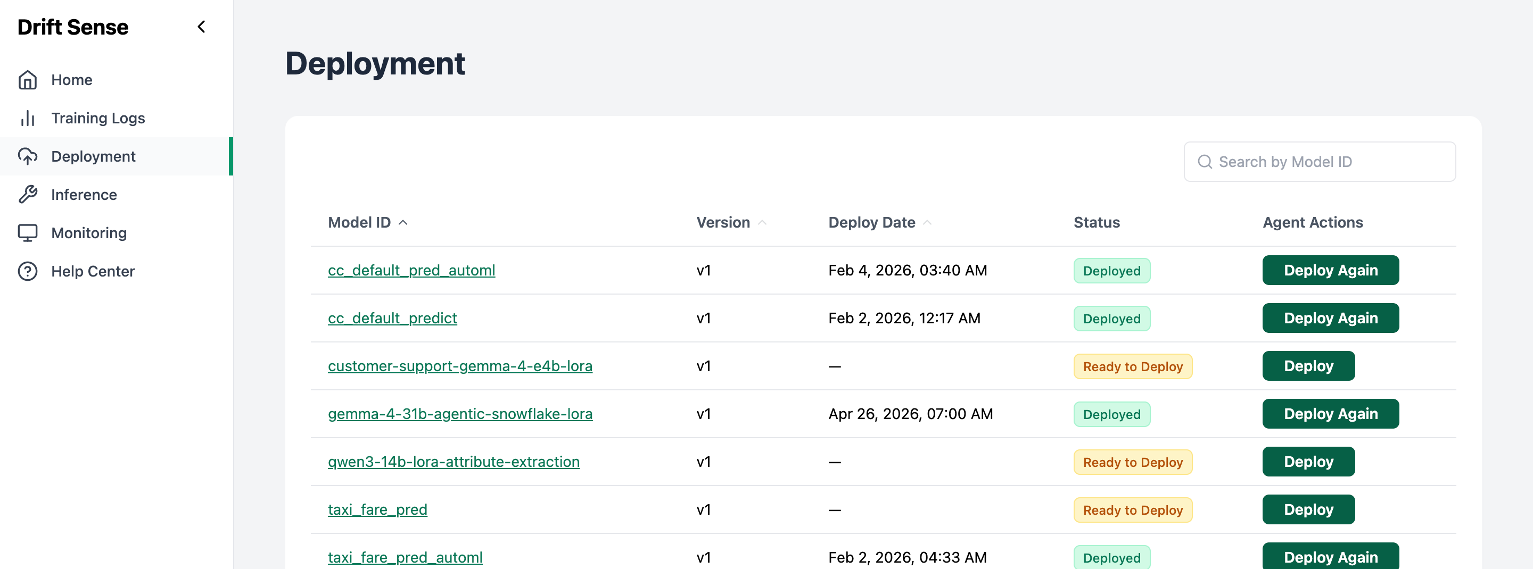This screenshot has width=1533, height=569.
Task: Sort table by Model ID arrow
Action: point(403,222)
